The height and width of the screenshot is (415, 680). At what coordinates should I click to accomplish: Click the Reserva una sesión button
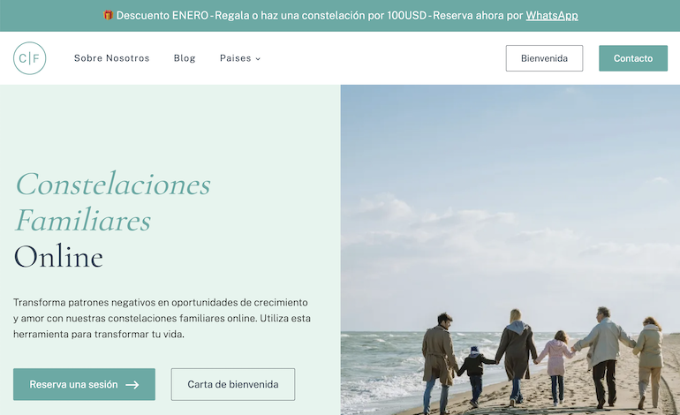84,384
